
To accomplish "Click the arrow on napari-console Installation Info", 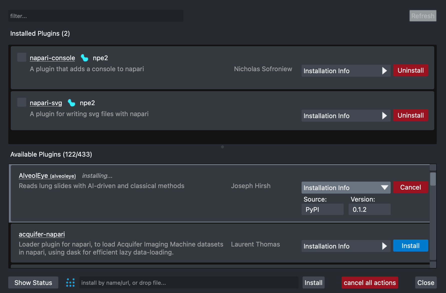I will click(x=384, y=71).
